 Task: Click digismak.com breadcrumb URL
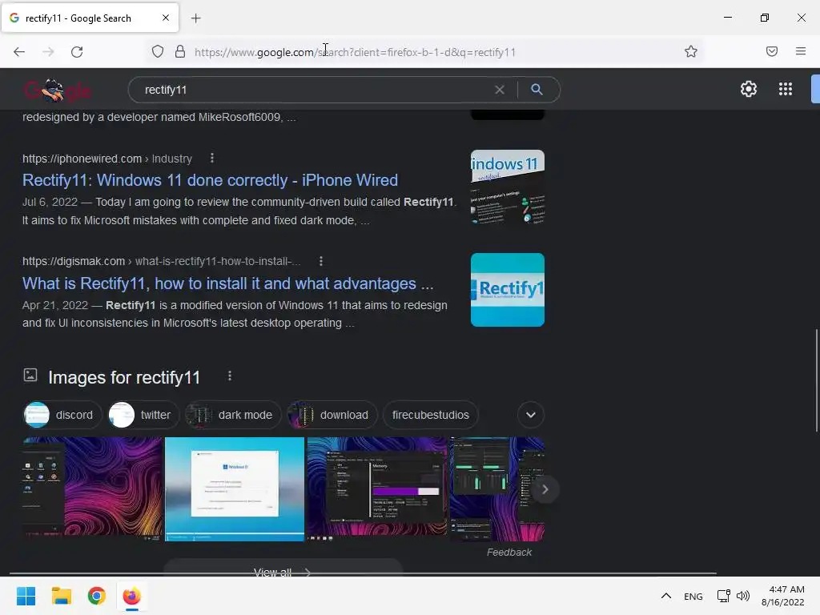(162, 261)
